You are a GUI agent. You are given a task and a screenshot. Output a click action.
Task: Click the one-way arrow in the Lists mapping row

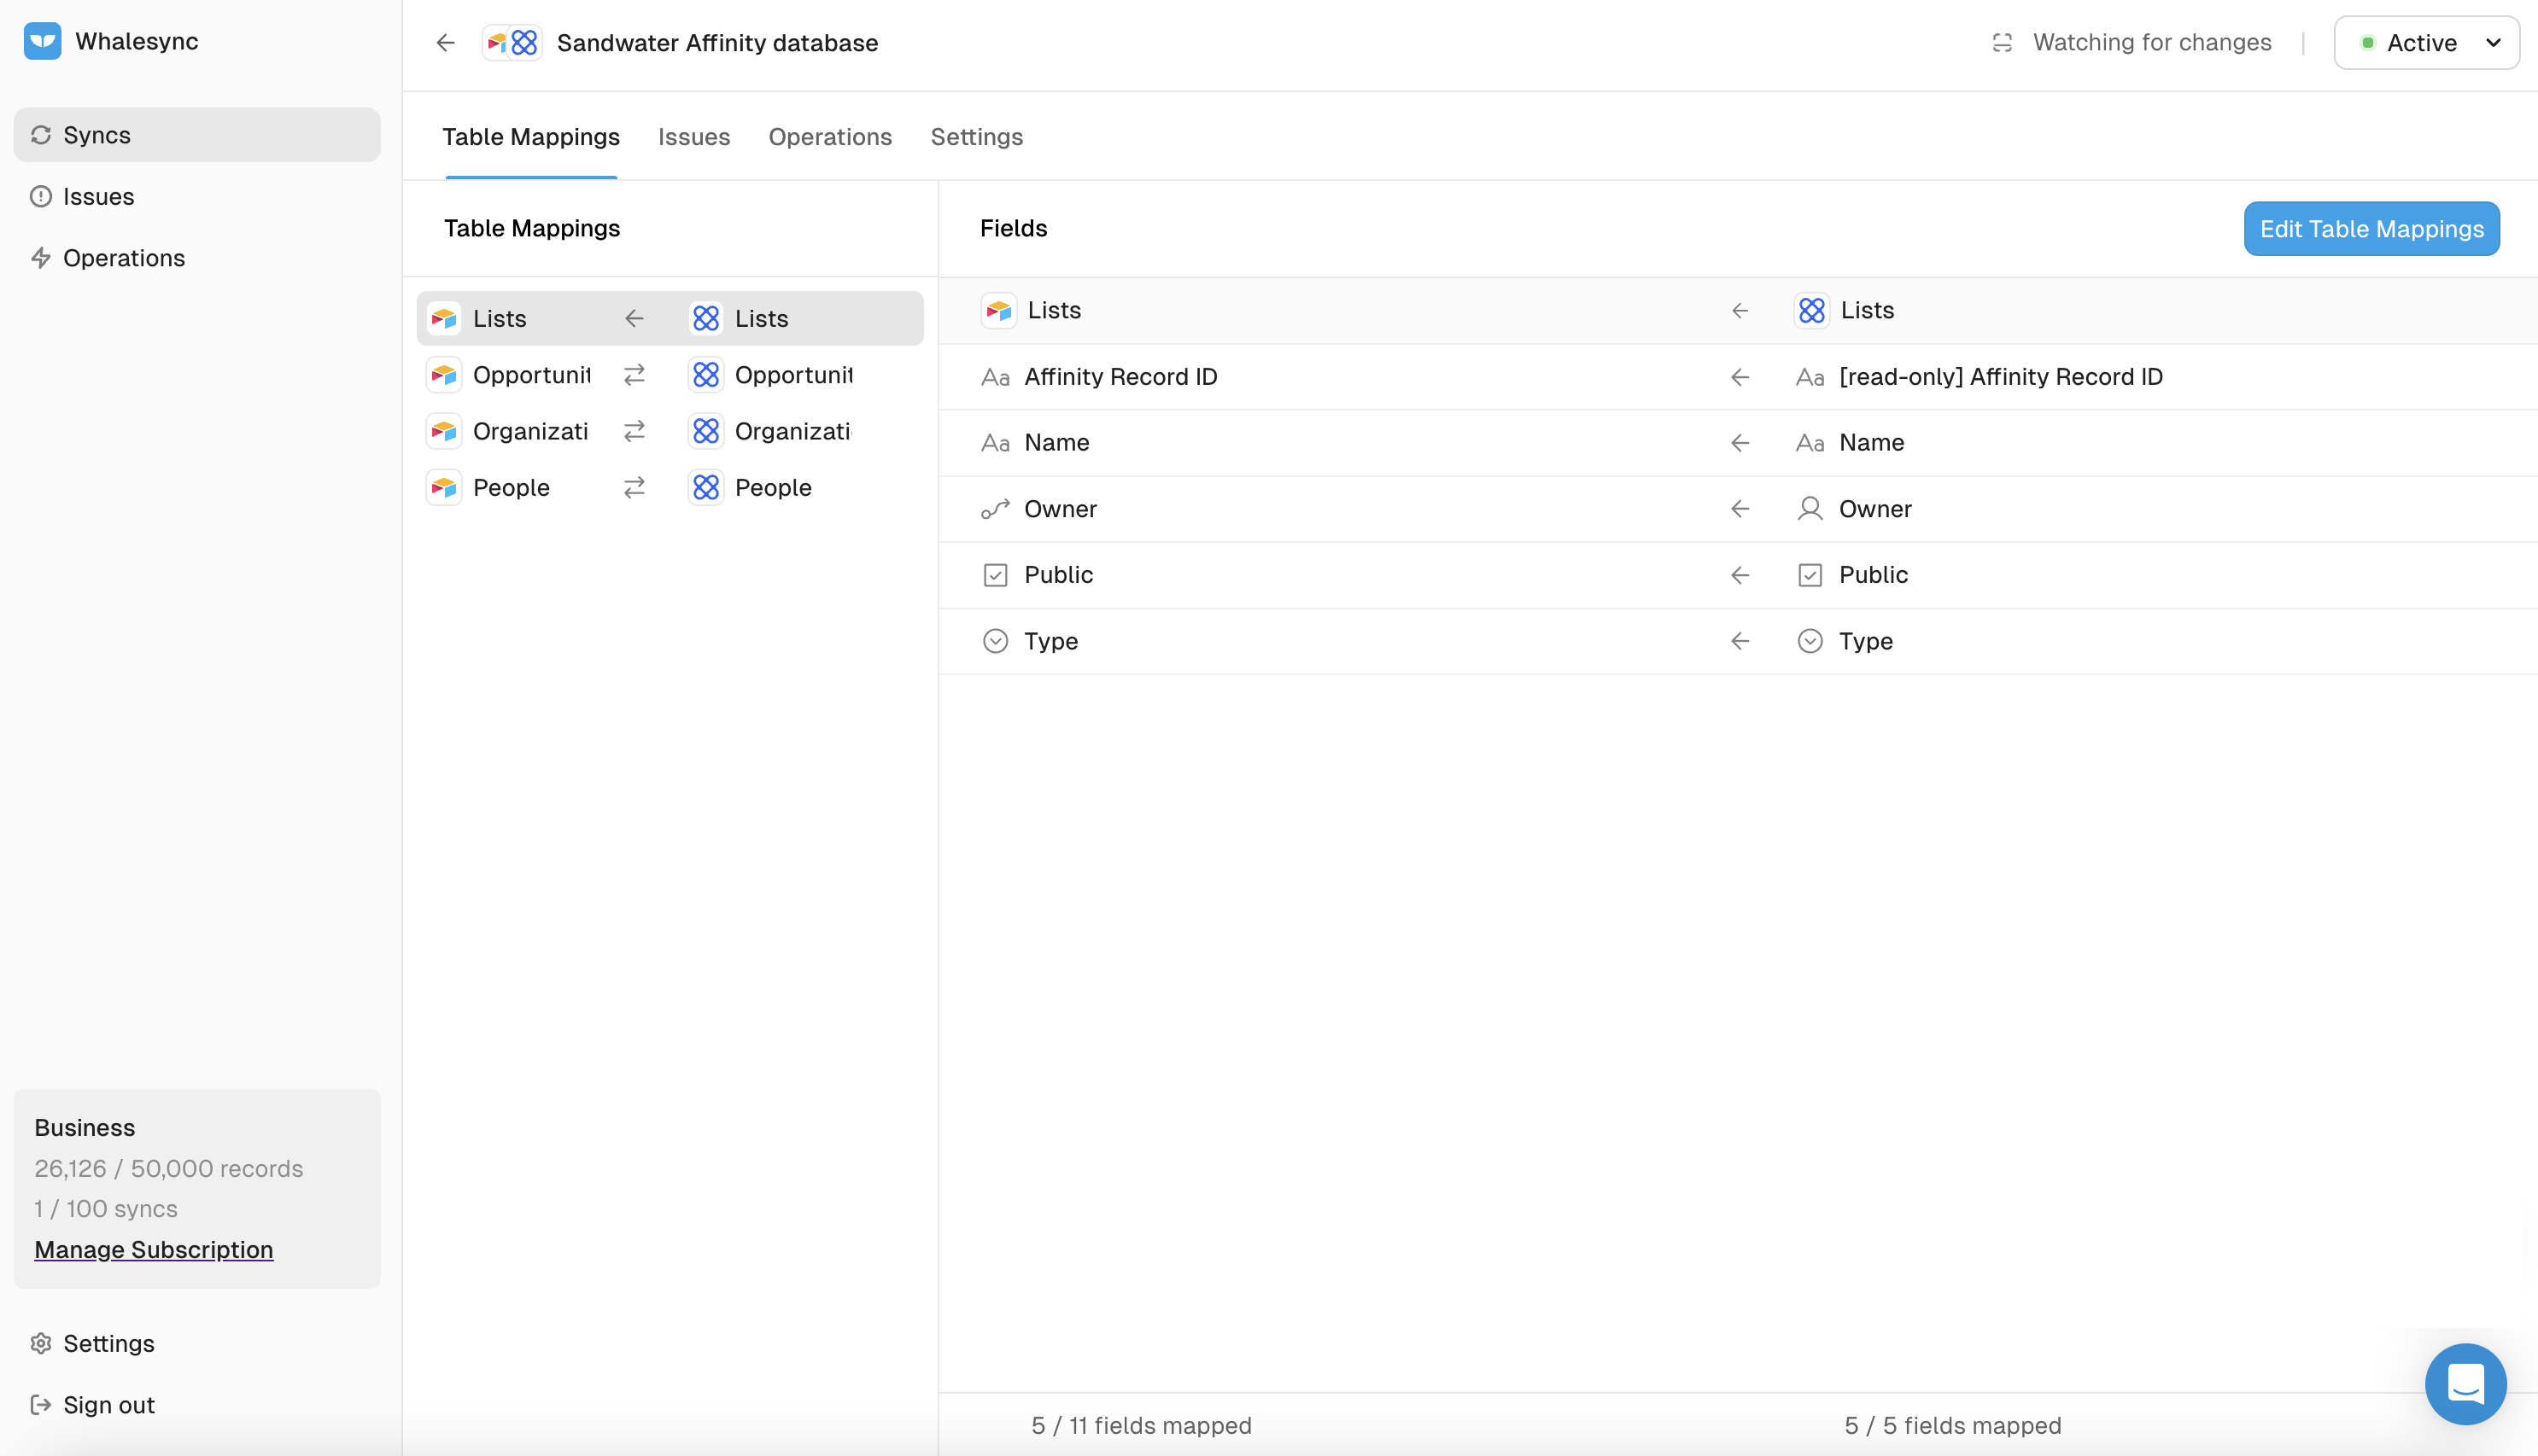coord(634,319)
